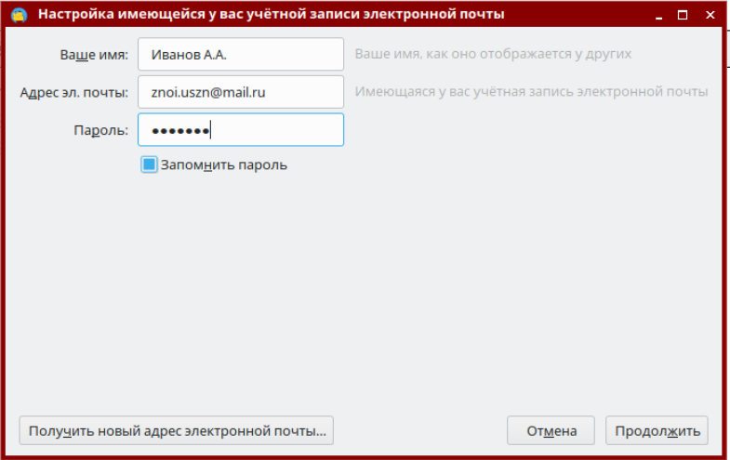
Task: Click the Thunderbird icon in the title bar
Action: tap(19, 15)
